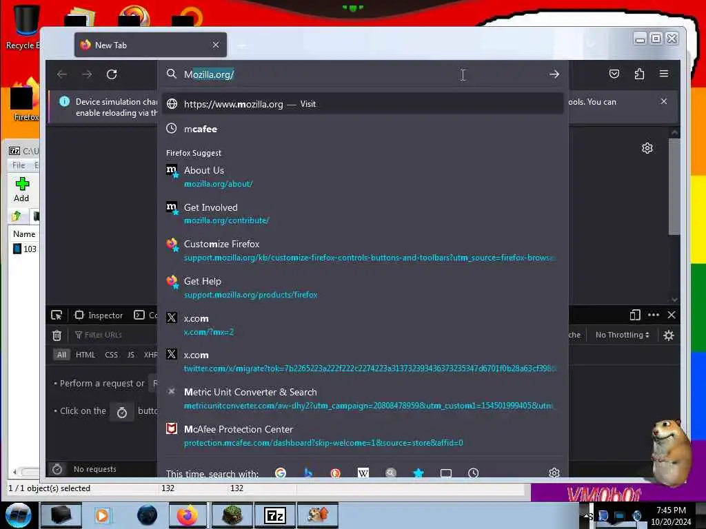Select the All network filter
The image size is (706, 529).
pyautogui.click(x=61, y=355)
